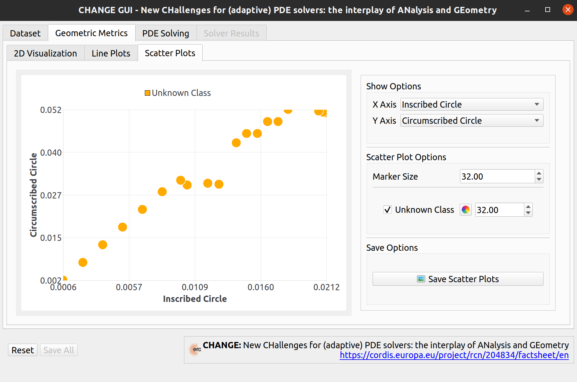Click the image icon on Save Scatter Plots

pos(421,279)
